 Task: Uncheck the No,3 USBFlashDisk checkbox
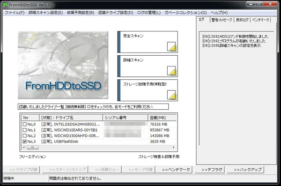pos(24,141)
